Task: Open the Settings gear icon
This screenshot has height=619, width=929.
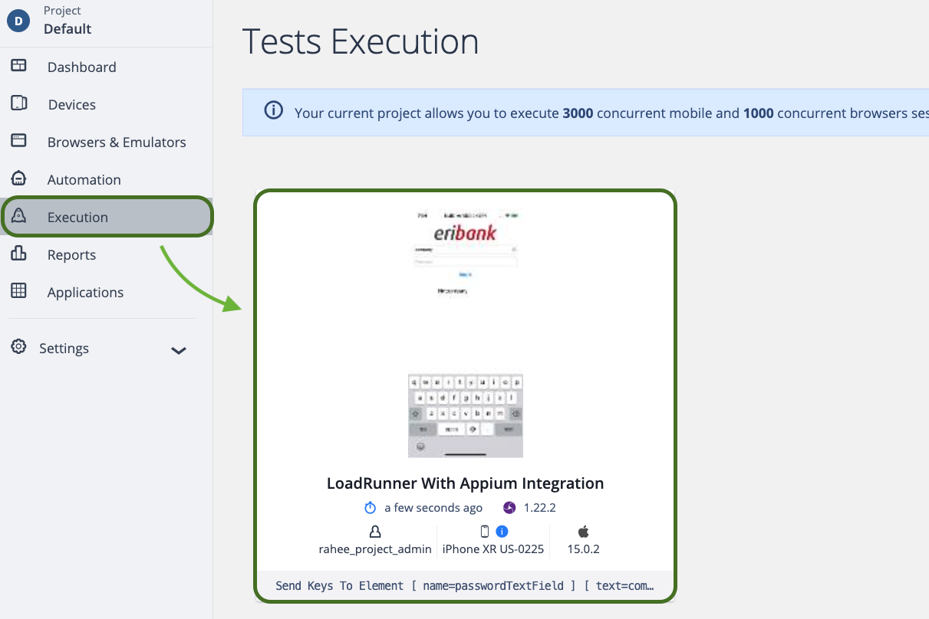Action: (19, 347)
